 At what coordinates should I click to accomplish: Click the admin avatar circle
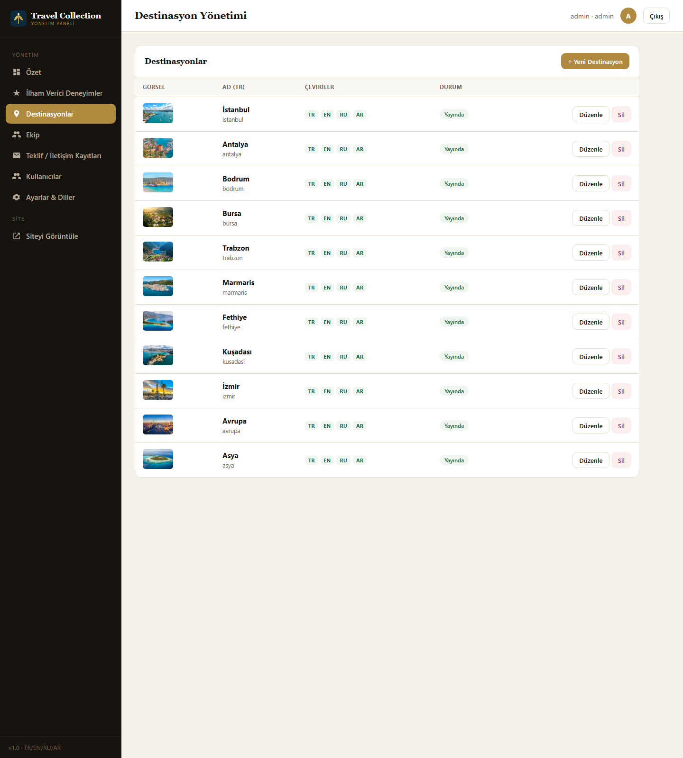(x=628, y=16)
